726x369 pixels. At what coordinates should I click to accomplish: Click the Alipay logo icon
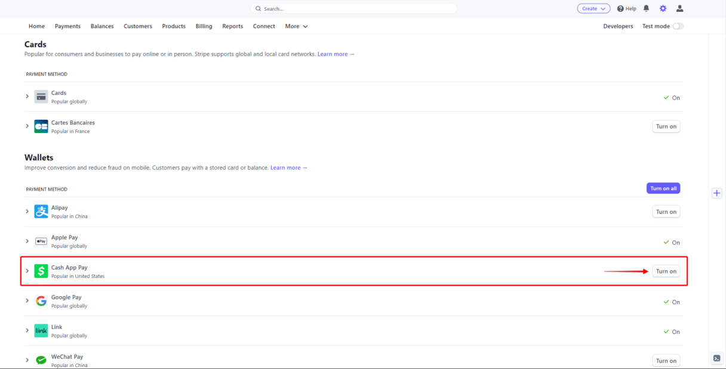point(41,212)
